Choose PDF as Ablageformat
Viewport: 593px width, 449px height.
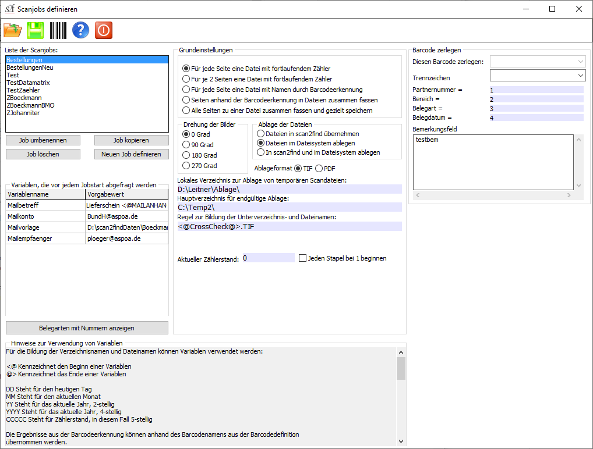(325, 169)
